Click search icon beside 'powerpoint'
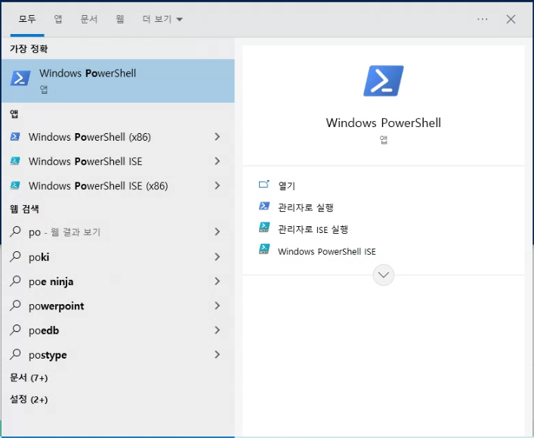This screenshot has width=534, height=438. [x=15, y=306]
